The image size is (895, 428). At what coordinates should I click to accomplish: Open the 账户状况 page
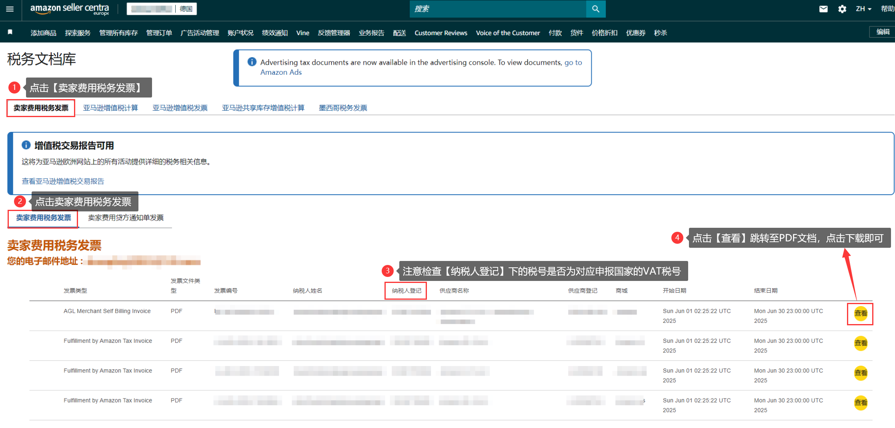pyautogui.click(x=240, y=33)
